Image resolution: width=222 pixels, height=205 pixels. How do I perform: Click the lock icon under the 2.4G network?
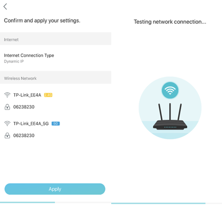pyautogui.click(x=7, y=107)
